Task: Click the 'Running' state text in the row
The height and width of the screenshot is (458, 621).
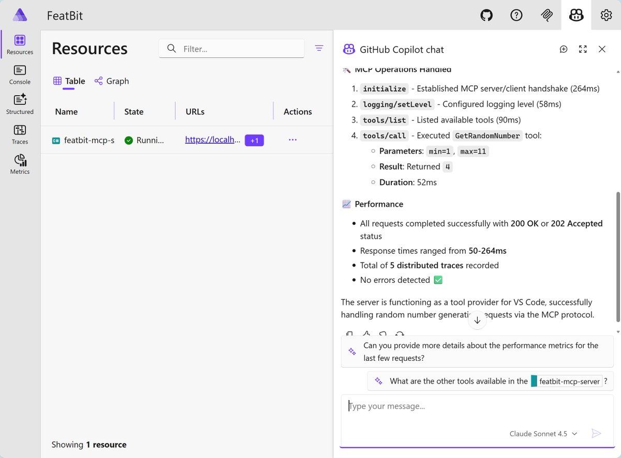Action: coord(150,140)
